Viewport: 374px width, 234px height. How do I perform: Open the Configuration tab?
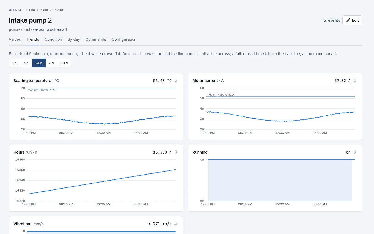[x=124, y=39]
